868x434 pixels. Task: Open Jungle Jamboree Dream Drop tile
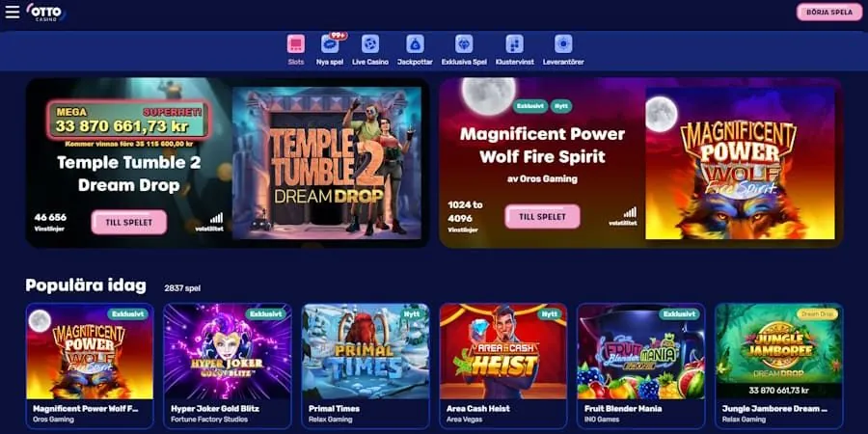click(x=779, y=366)
